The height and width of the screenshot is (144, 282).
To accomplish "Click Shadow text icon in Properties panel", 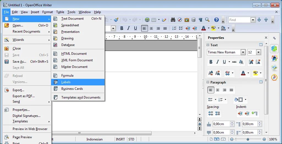I will point(241,62).
